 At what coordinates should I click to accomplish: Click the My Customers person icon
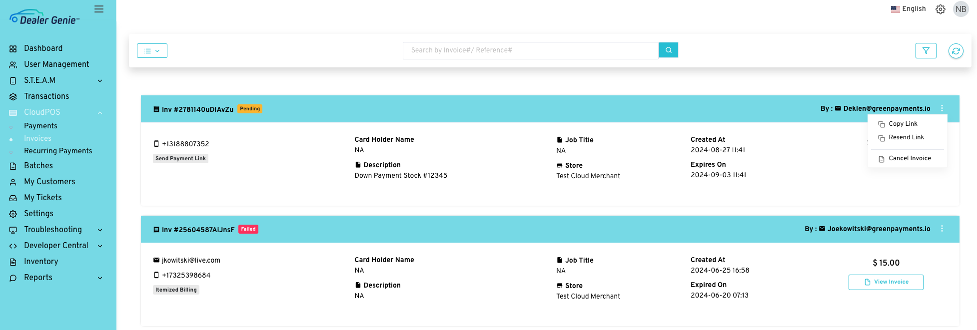[x=13, y=182]
